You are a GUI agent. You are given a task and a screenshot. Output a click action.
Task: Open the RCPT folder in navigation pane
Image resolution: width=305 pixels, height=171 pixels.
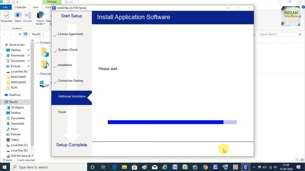coord(14,87)
